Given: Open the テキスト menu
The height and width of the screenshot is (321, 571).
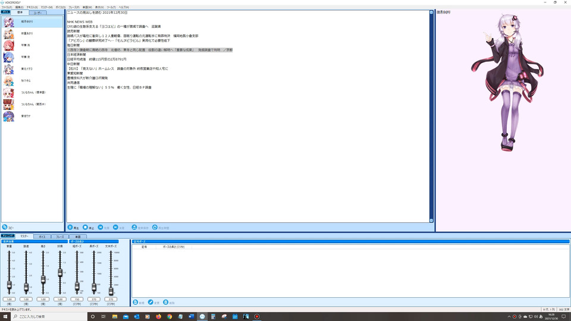Looking at the screenshot, I should tap(32, 7).
